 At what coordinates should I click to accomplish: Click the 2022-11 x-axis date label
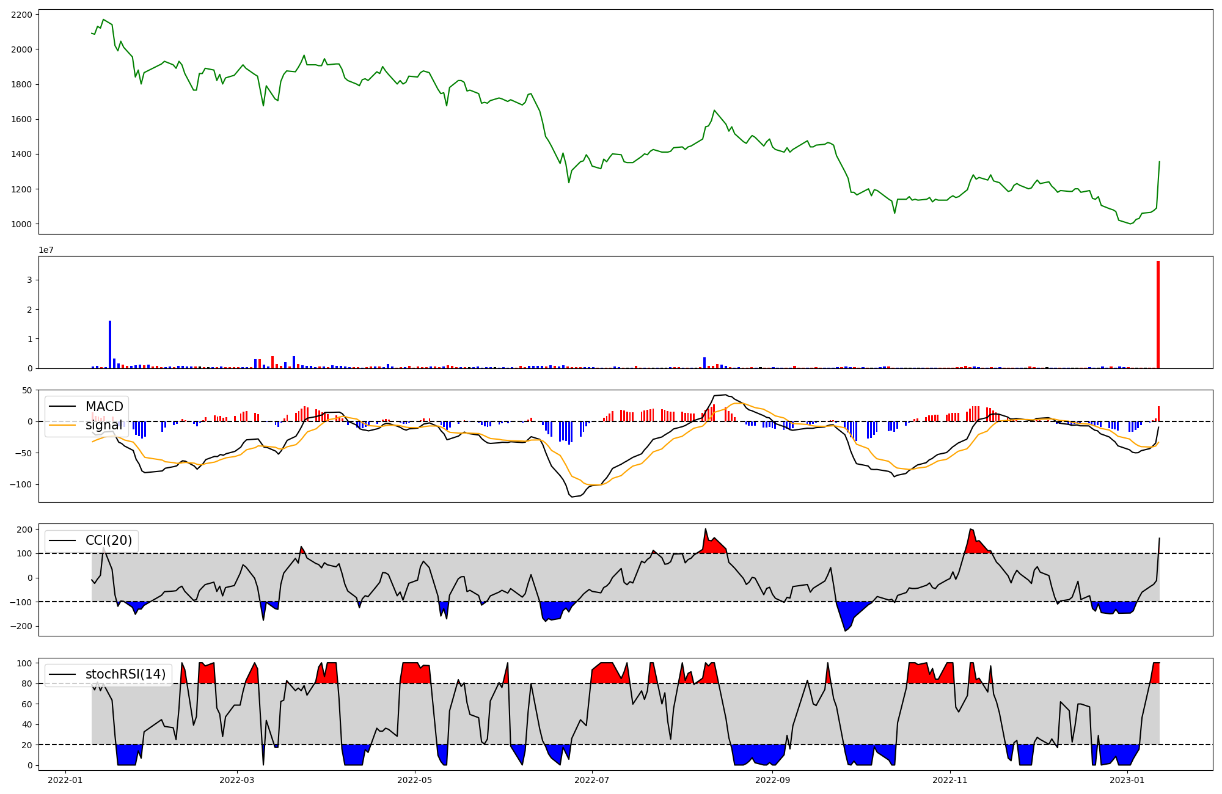(x=951, y=780)
